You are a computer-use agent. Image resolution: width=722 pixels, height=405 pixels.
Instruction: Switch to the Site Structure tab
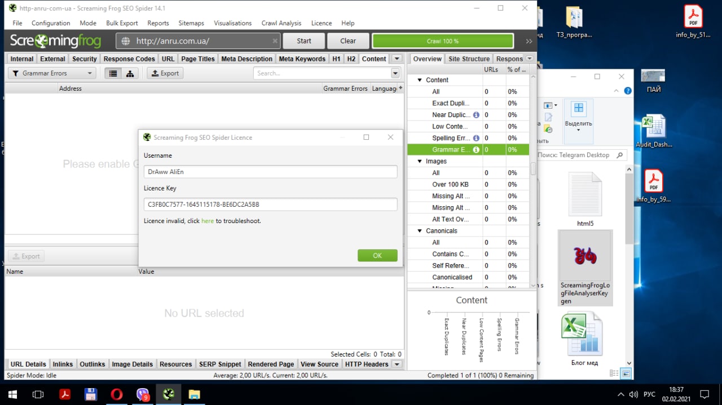point(469,59)
